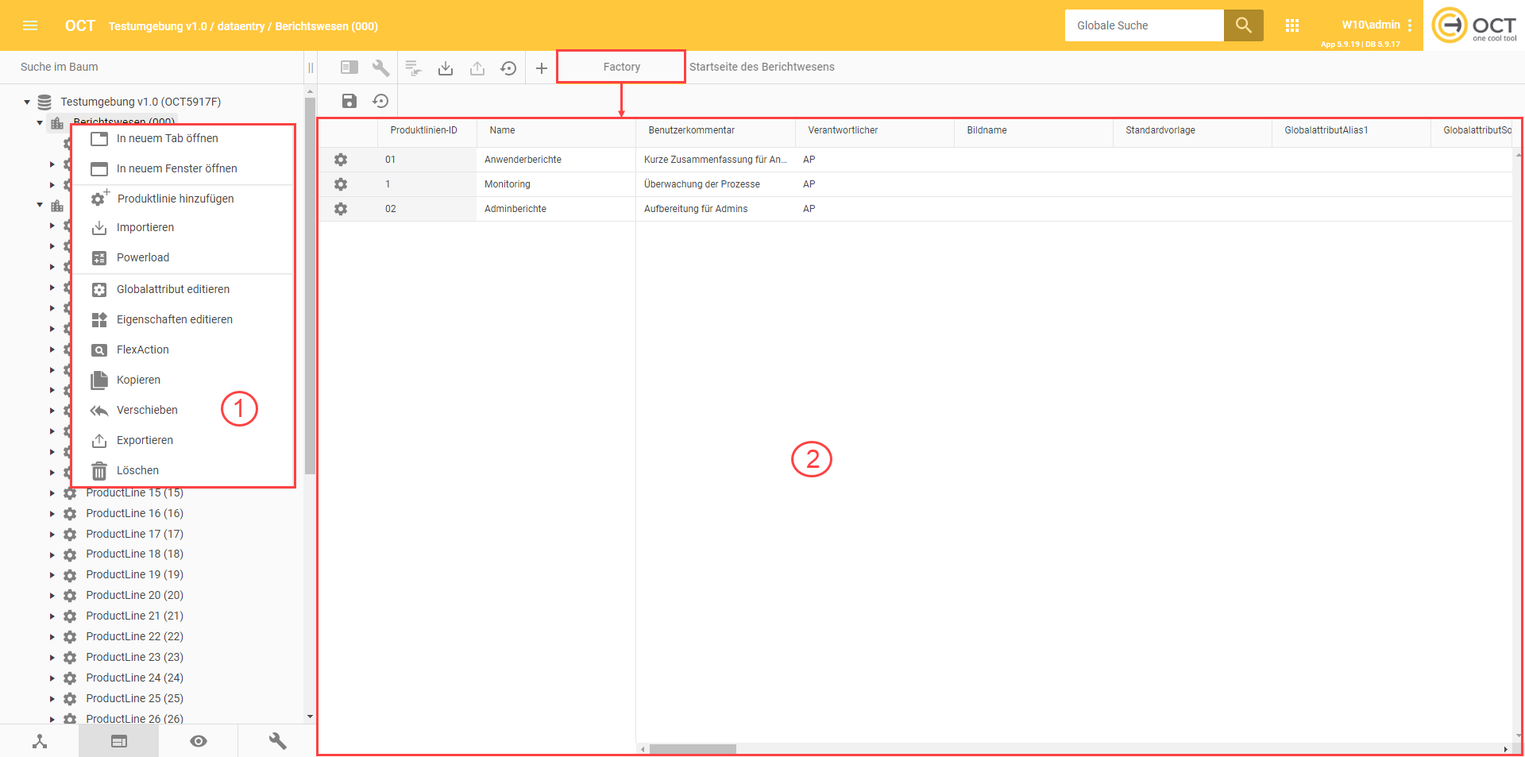Open the hamburger menu in header
1525x757 pixels.
[30, 25]
